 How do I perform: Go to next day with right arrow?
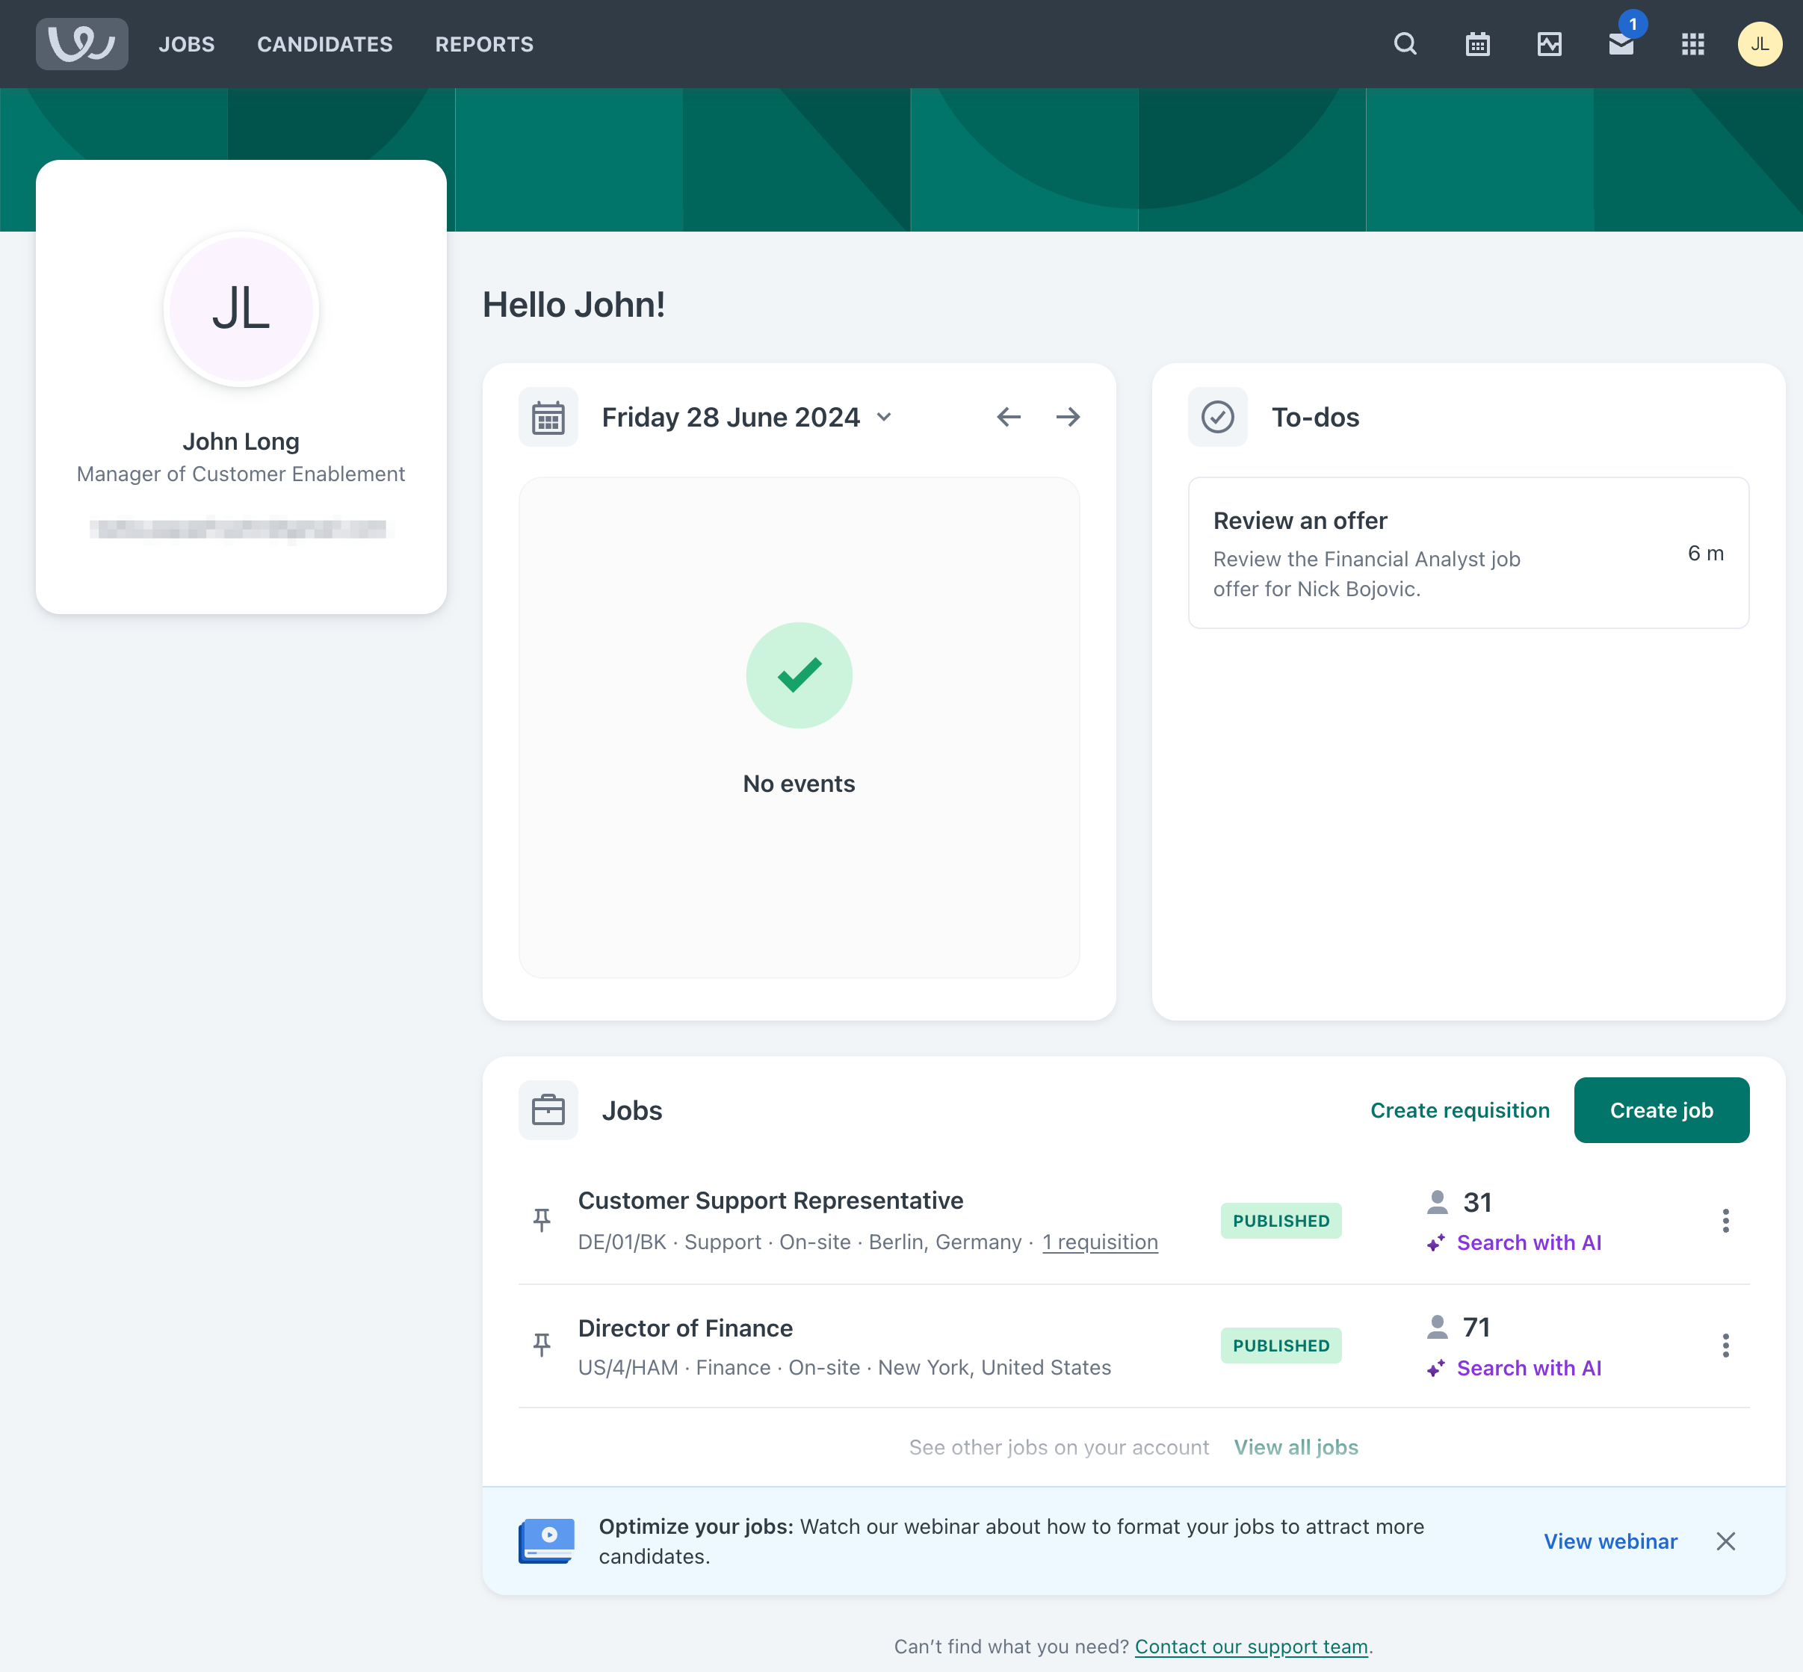pyautogui.click(x=1068, y=417)
